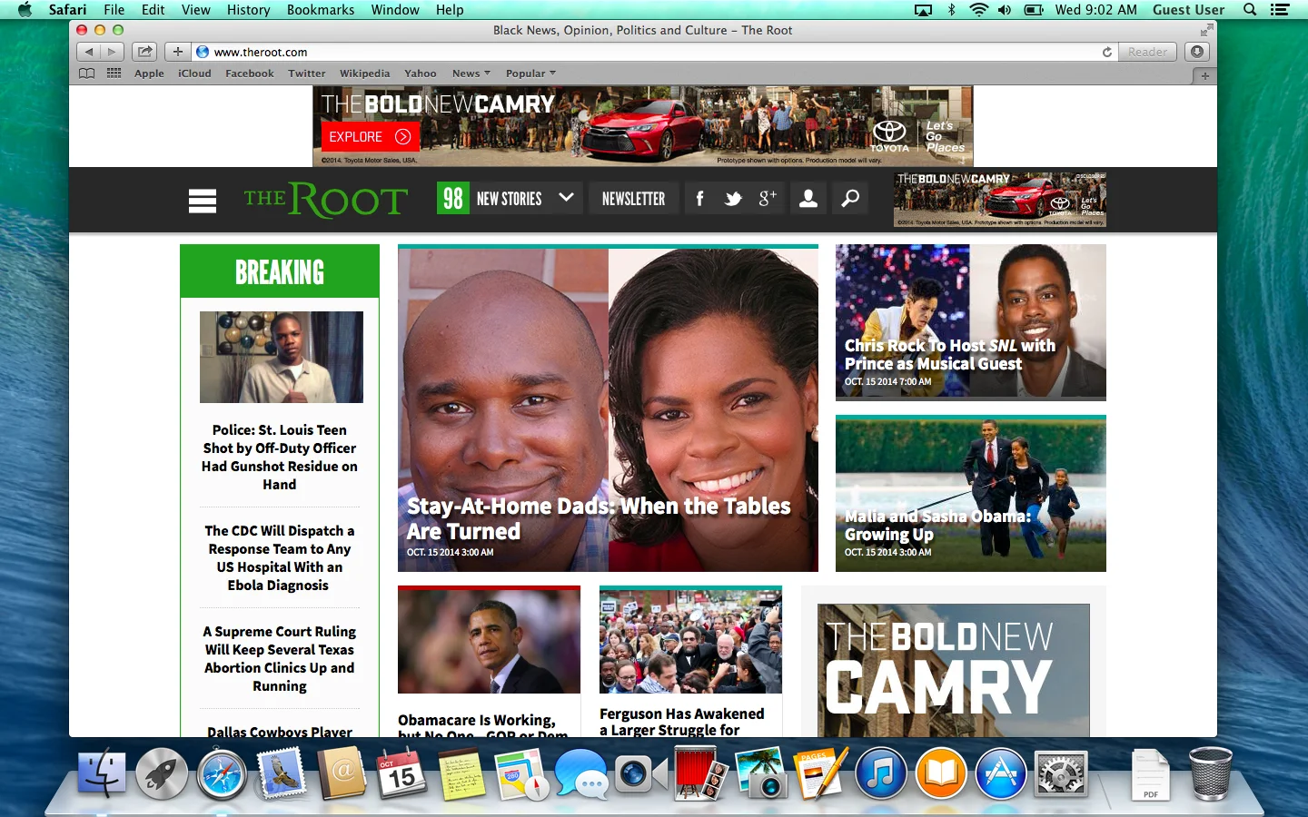Click the volume icon in the menu bar
The image size is (1308, 817).
point(1005,10)
